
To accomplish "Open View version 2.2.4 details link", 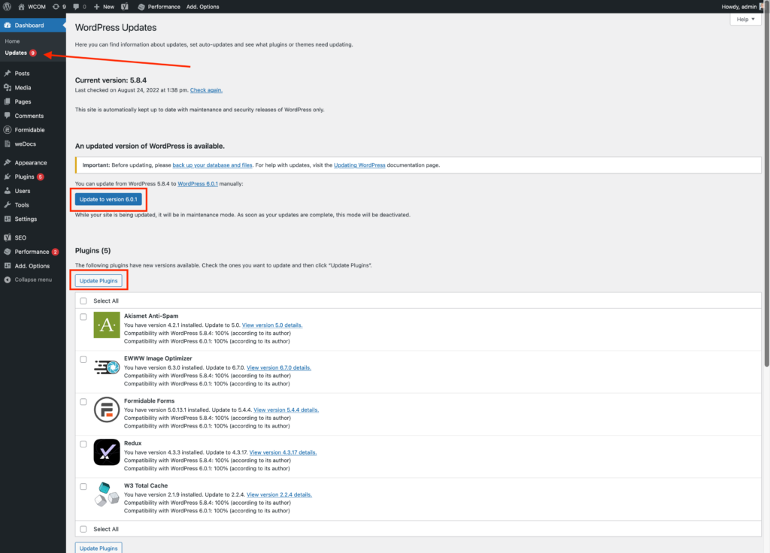I will 279,494.
